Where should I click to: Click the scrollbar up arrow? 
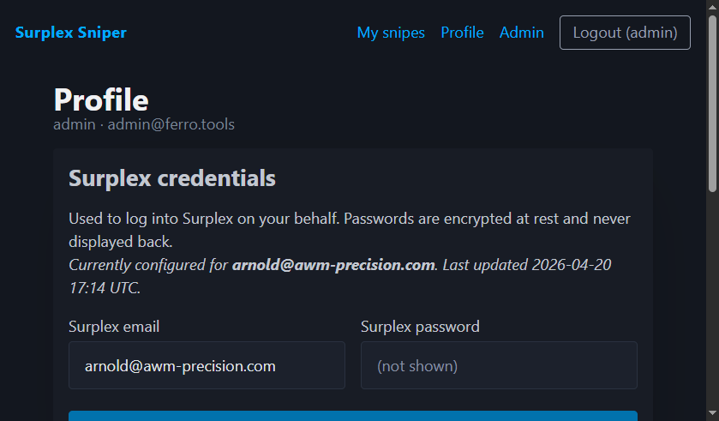click(712, 6)
